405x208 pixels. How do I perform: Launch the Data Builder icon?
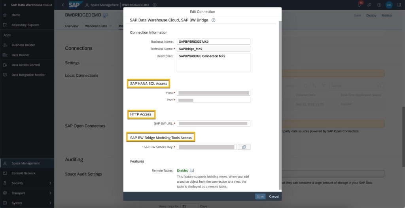(5, 55)
